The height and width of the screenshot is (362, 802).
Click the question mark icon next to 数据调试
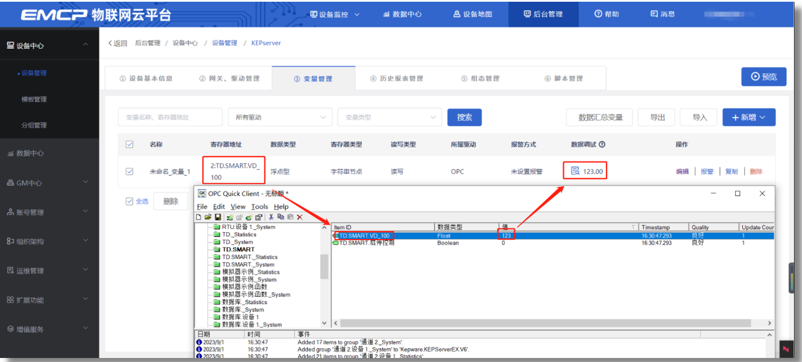[602, 145]
